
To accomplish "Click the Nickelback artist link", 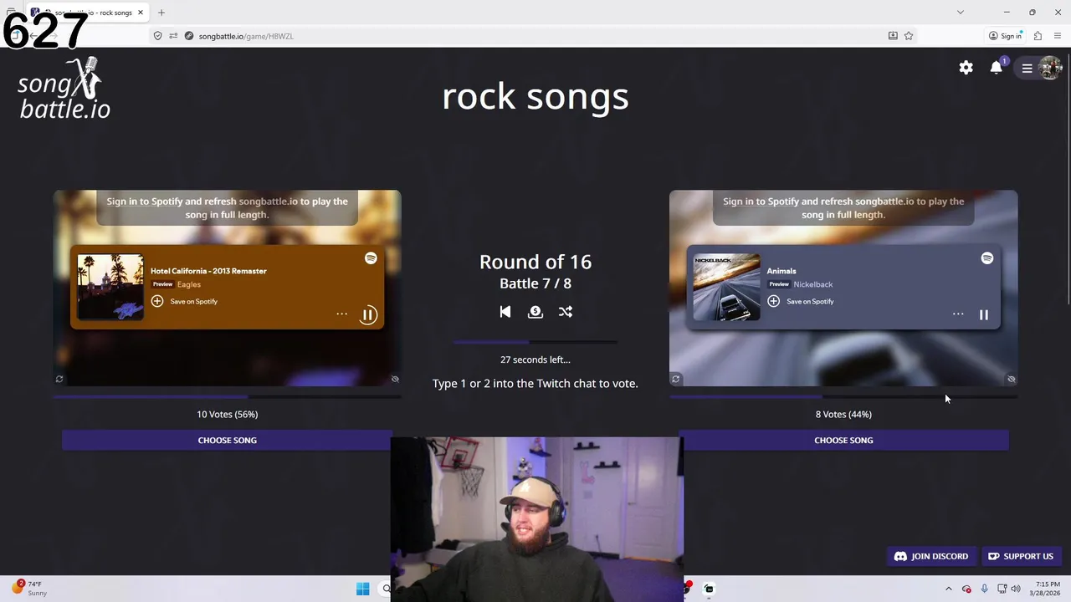I will 813,284.
